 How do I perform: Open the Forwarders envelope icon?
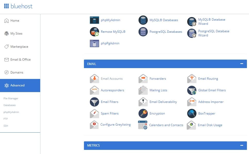[x=143, y=79]
